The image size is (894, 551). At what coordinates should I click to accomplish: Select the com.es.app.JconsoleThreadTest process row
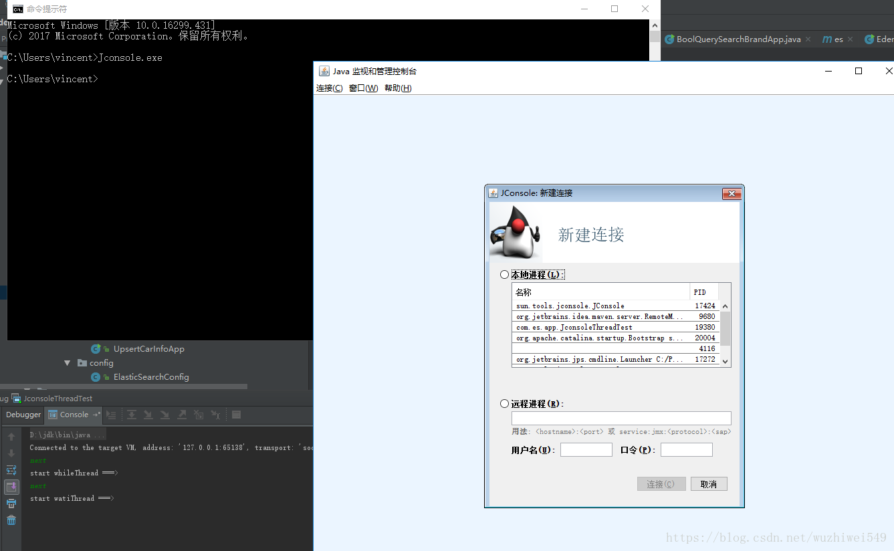click(x=616, y=327)
